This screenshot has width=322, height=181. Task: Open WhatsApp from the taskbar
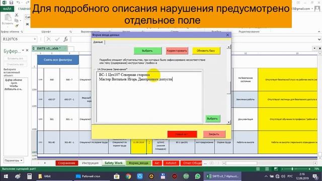[x=198, y=176]
